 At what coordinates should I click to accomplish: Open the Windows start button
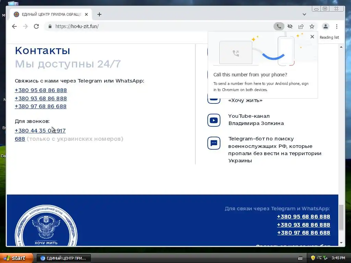coord(16,258)
